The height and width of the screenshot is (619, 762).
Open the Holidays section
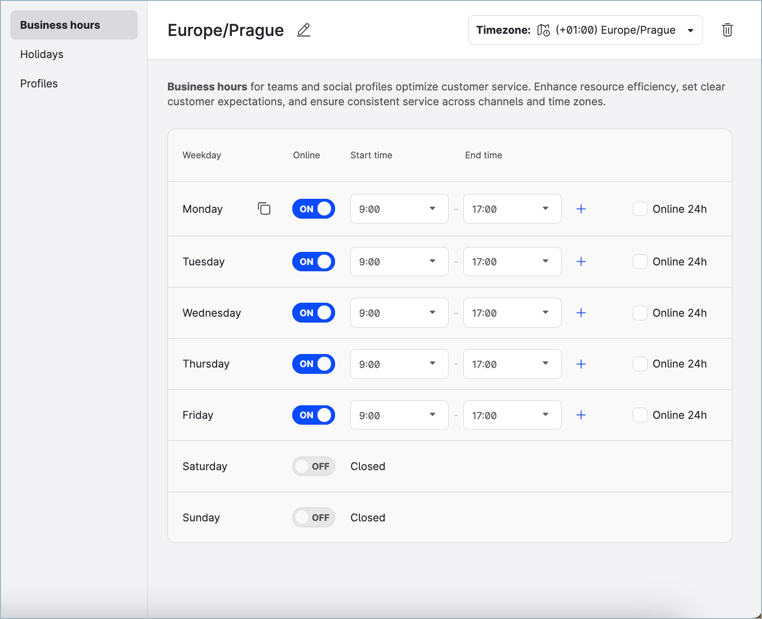pos(42,54)
